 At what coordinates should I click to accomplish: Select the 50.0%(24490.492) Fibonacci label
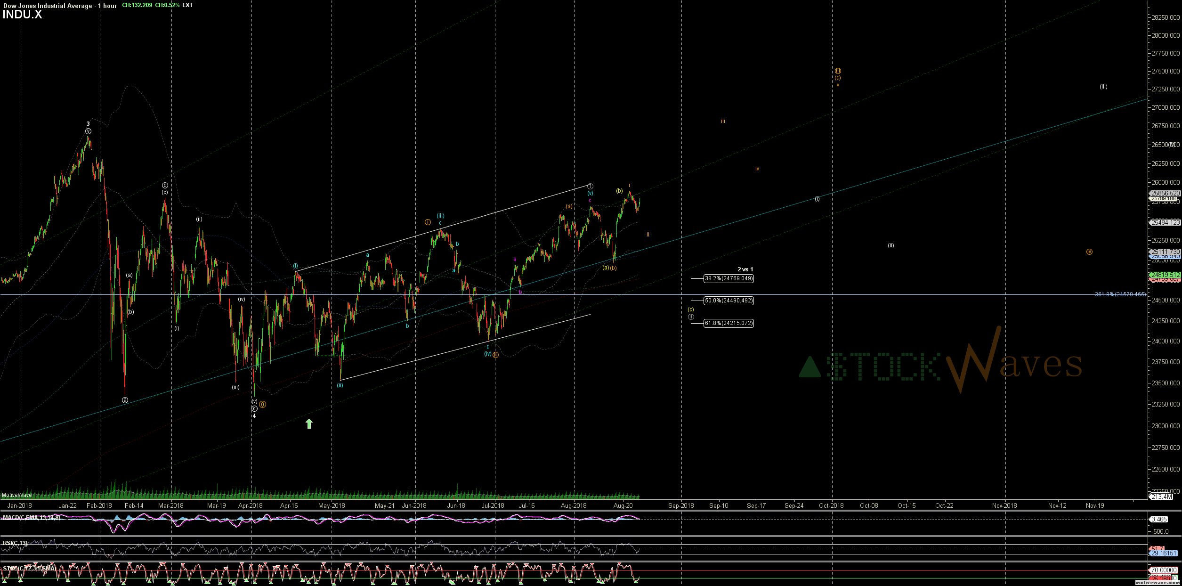729,301
